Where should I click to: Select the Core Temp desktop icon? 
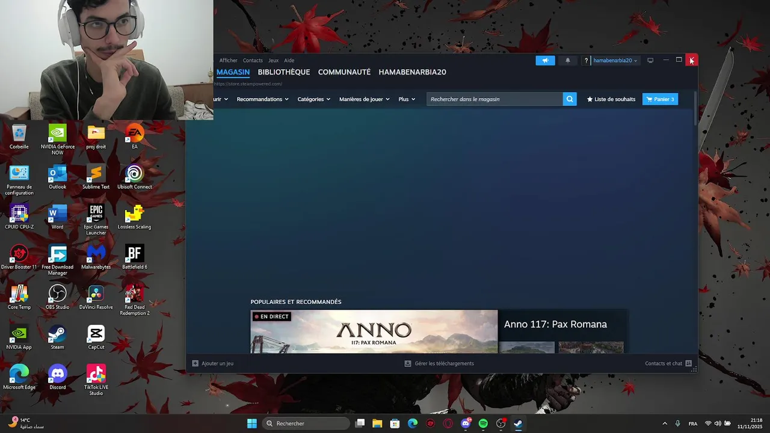19,298
